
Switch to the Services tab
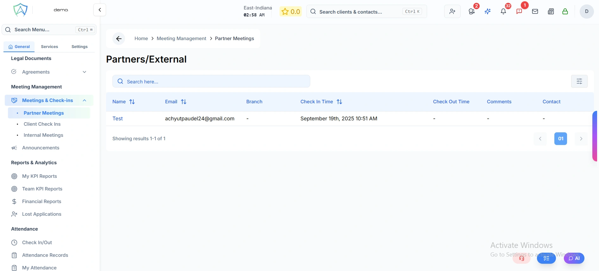(49, 47)
